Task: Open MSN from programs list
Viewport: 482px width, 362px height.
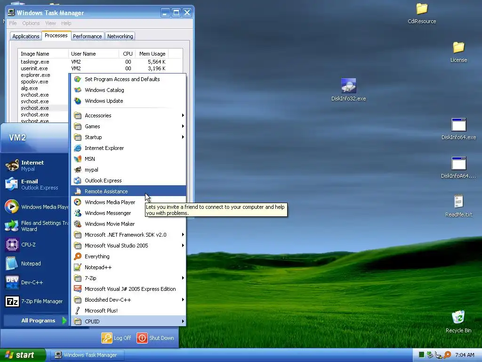Action: tap(129, 159)
